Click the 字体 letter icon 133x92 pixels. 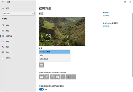(3, 47)
